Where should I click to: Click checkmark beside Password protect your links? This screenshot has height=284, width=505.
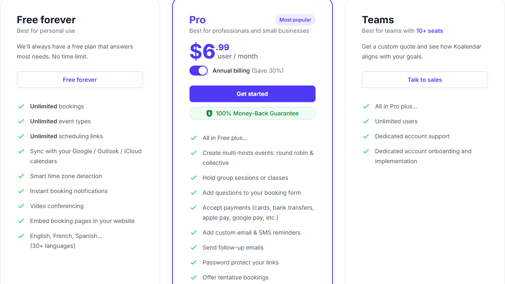coord(194,262)
